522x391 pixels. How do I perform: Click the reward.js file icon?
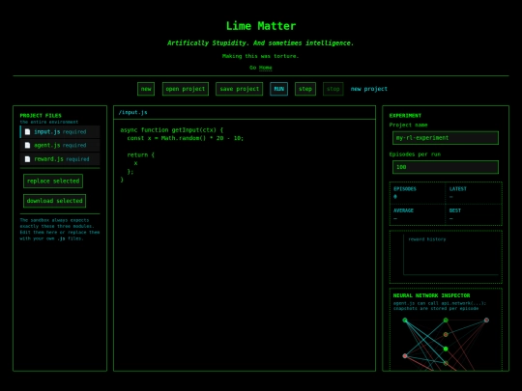(28, 159)
